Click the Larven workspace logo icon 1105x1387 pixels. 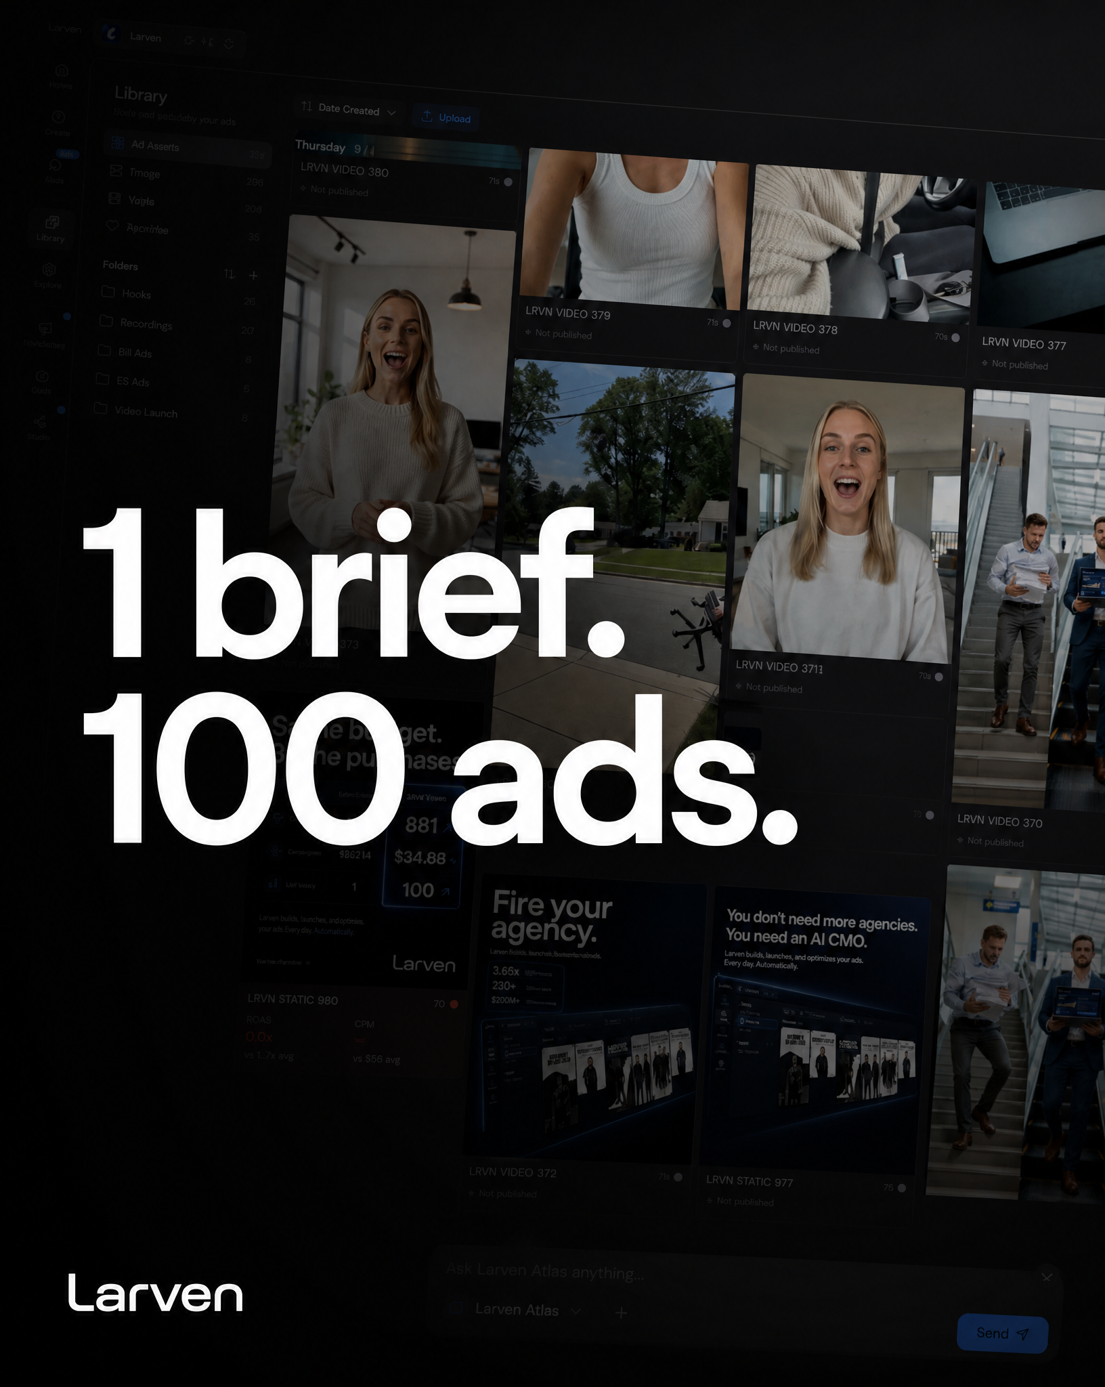pos(112,34)
